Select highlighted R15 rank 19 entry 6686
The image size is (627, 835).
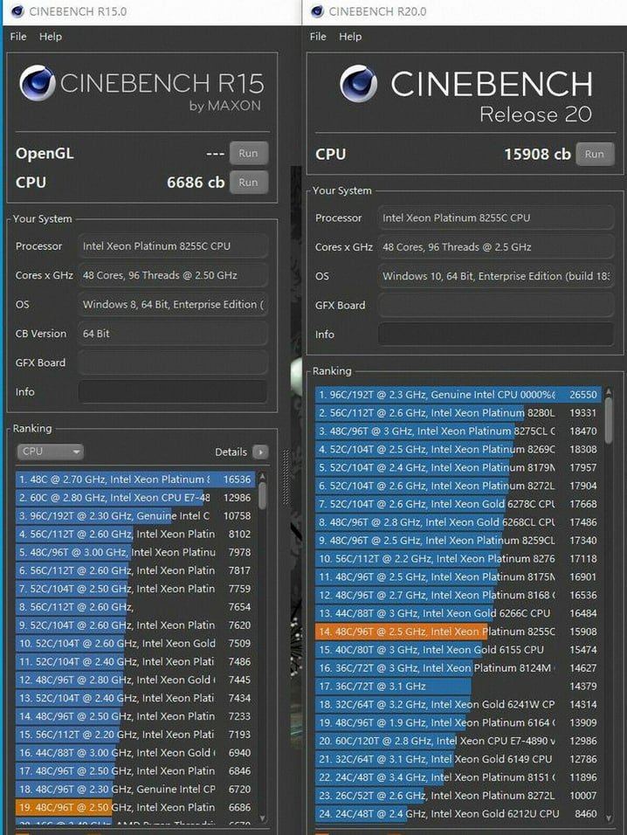tap(135, 807)
